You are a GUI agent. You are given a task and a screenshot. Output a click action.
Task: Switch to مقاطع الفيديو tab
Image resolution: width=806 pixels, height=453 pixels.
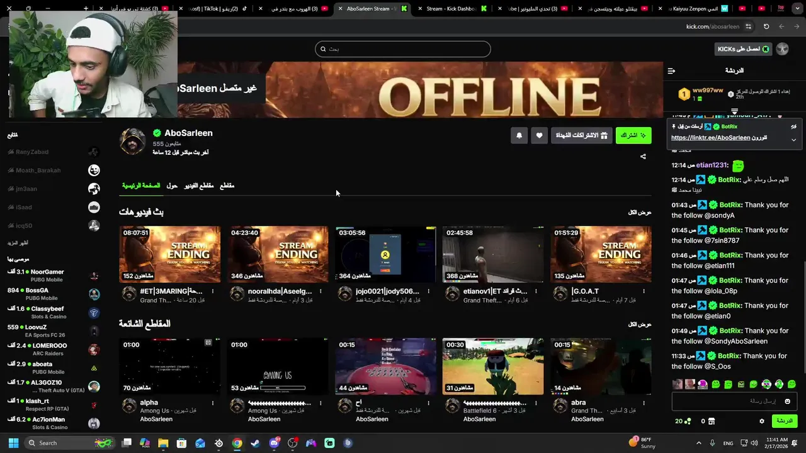[x=199, y=186]
